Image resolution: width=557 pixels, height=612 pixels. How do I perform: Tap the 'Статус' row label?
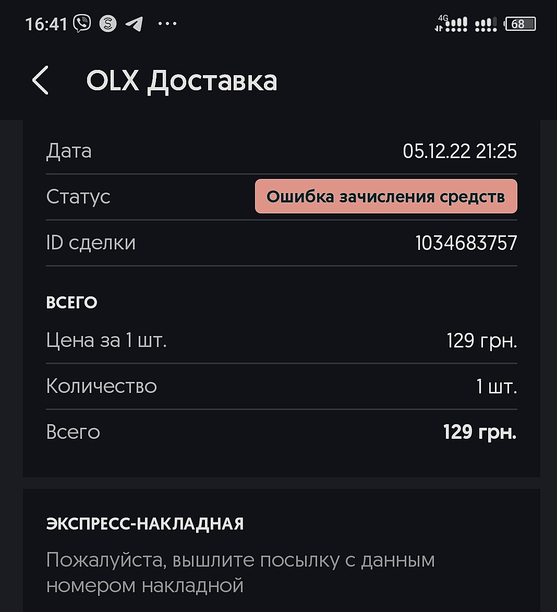tap(78, 197)
